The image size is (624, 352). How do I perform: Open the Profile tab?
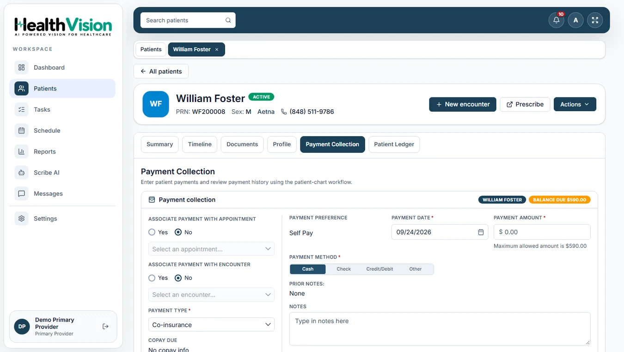coord(282,144)
